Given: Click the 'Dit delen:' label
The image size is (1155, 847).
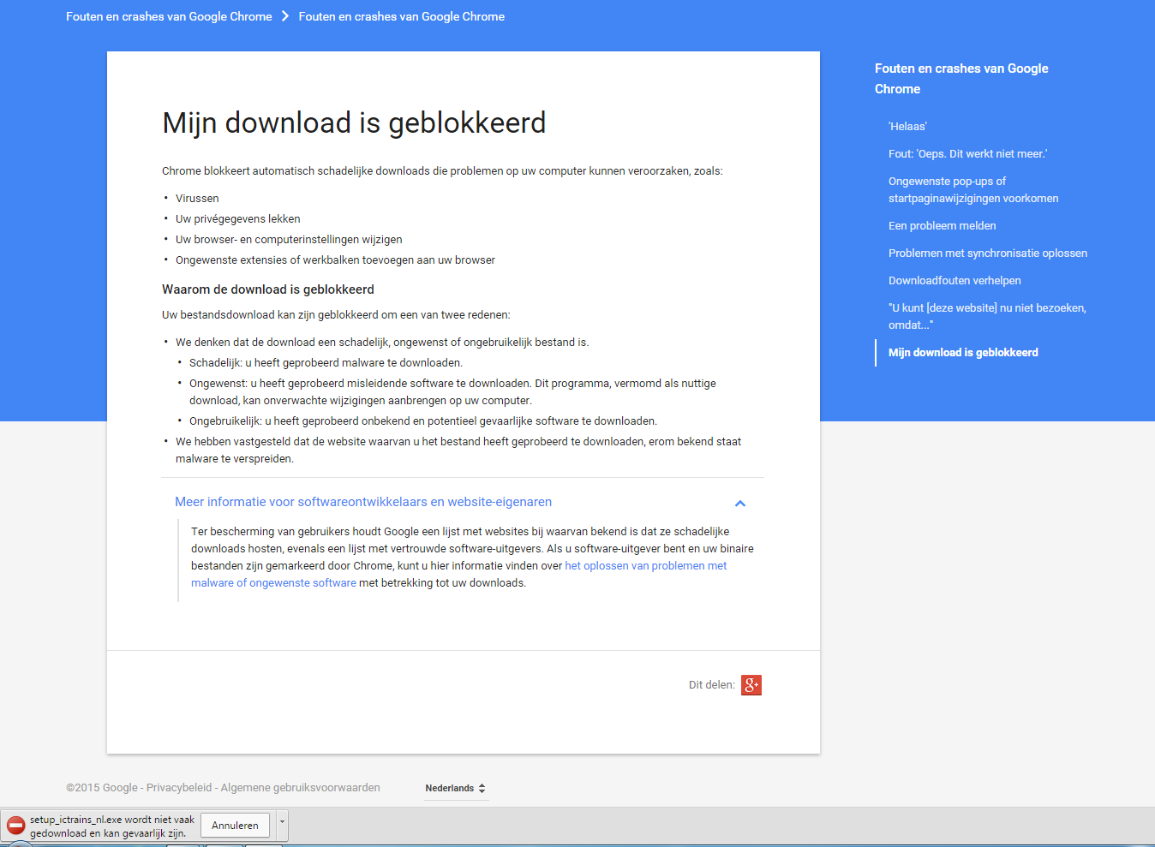Looking at the screenshot, I should (712, 685).
